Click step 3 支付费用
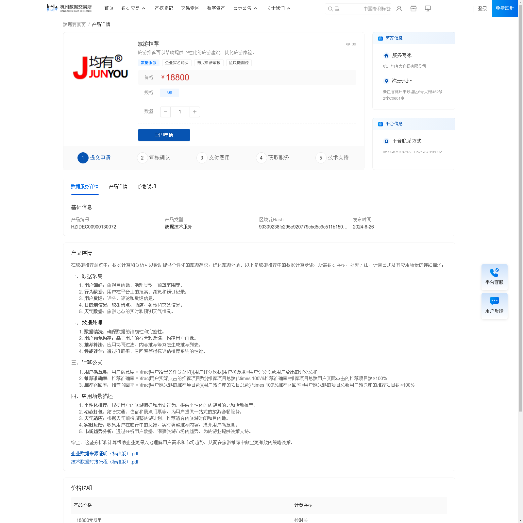The height and width of the screenshot is (523, 523). coord(213,158)
